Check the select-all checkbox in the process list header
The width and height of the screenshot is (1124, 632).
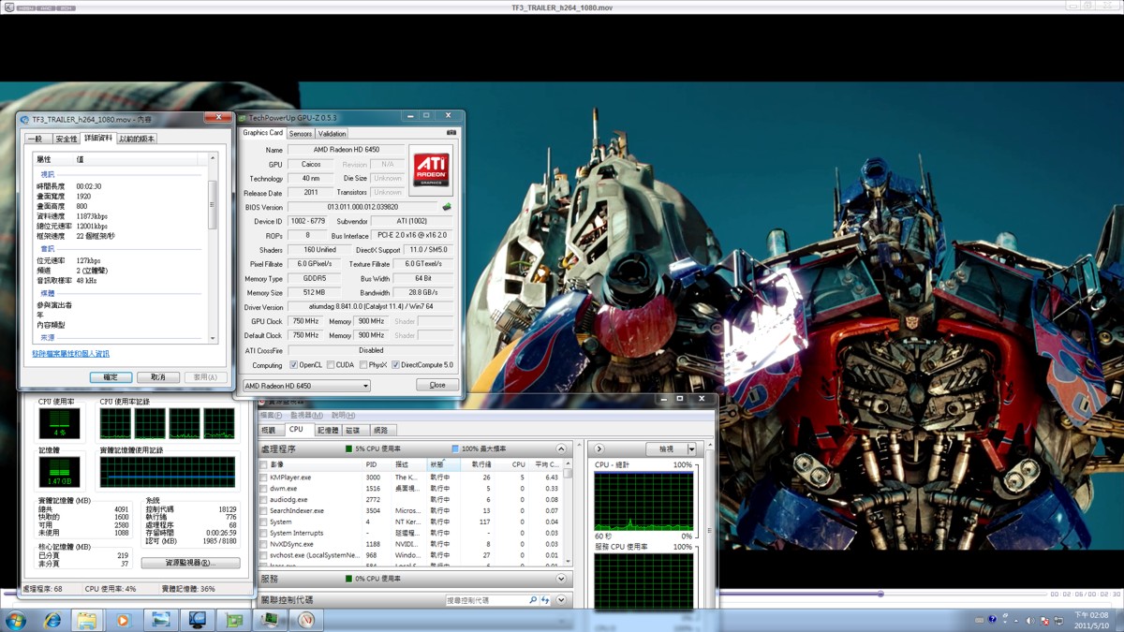tap(264, 464)
